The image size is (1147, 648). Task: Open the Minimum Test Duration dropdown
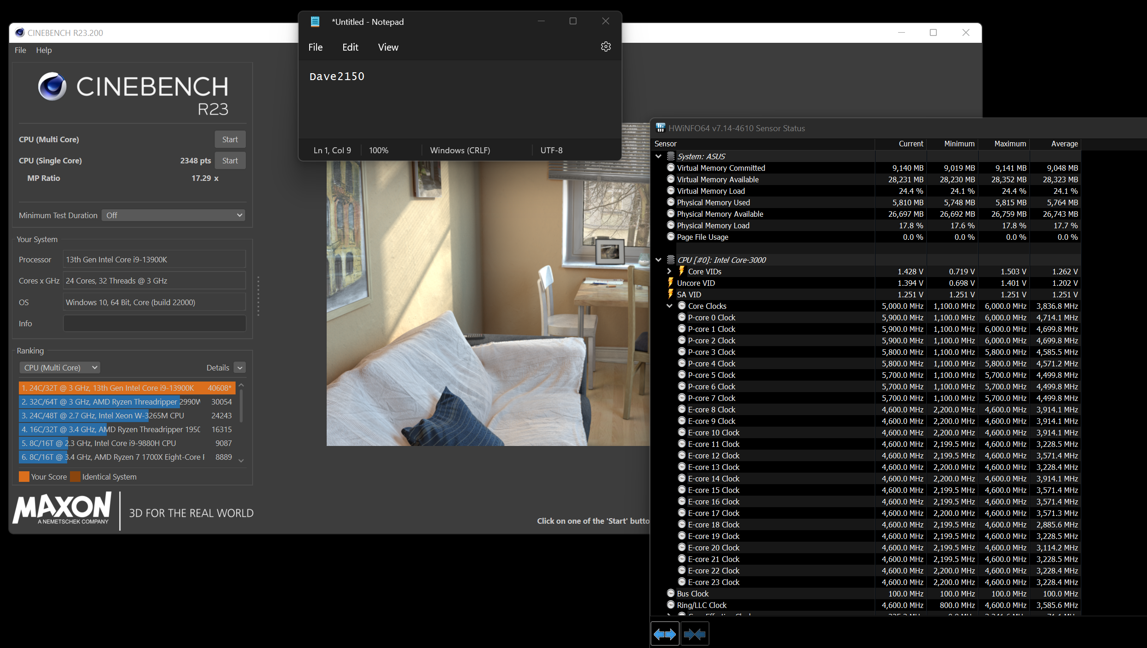pos(173,215)
